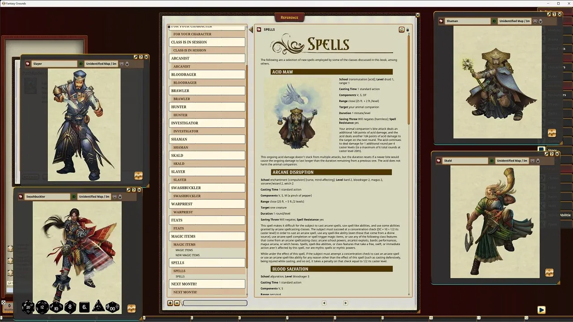Viewport: 573px width, 322px height.
Task: Click the toolbar button in Slayer window
Action: click(138, 176)
